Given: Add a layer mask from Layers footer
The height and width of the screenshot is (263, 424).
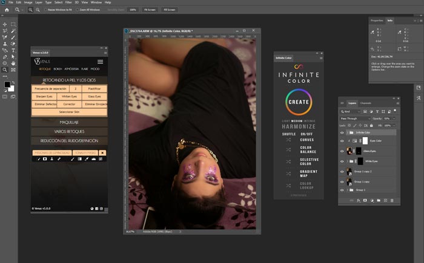Looking at the screenshot, I should coord(365,200).
